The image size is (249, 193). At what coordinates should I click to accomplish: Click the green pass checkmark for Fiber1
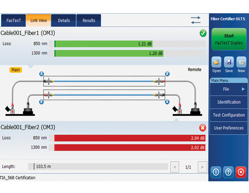(203, 33)
